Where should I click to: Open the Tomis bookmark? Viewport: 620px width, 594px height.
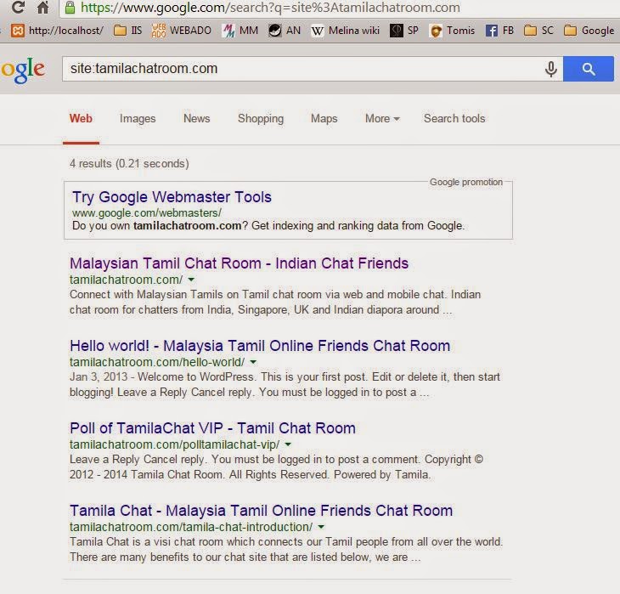[x=452, y=31]
